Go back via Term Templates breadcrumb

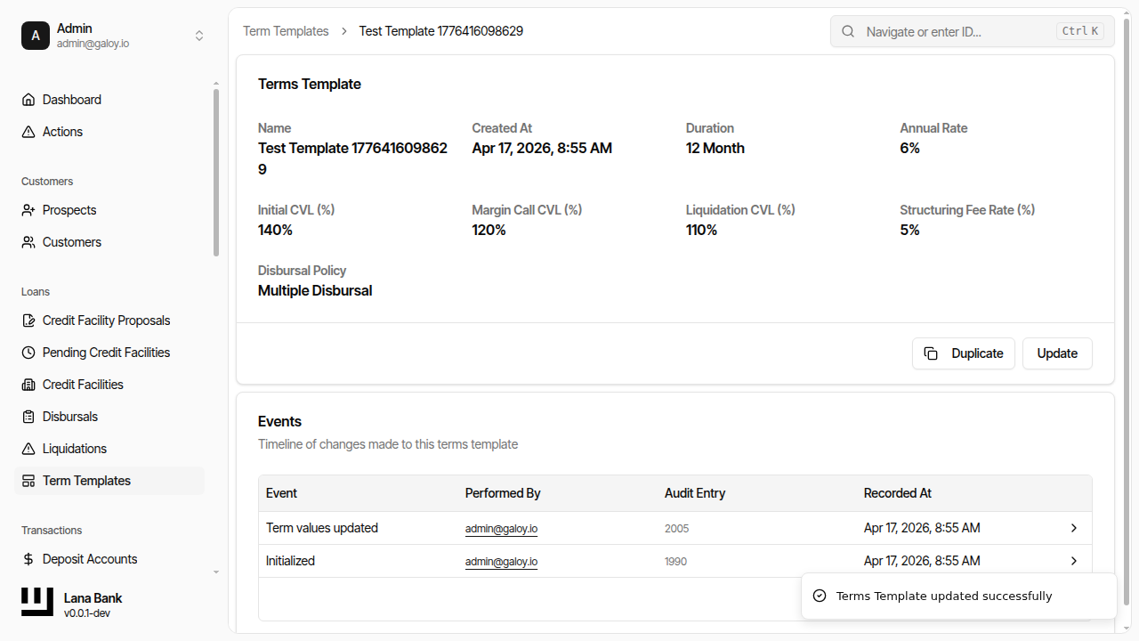[x=286, y=31]
